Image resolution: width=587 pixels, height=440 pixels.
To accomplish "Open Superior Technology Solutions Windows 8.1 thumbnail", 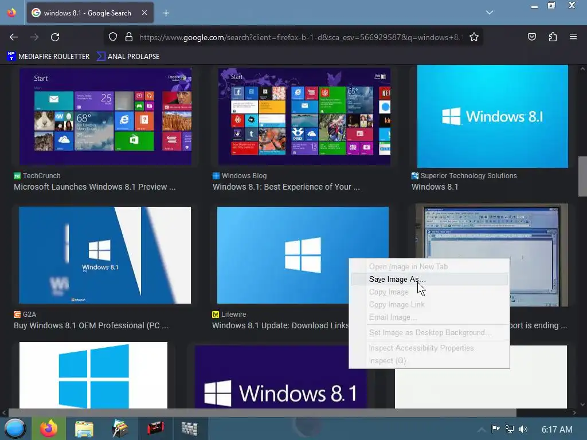I will [x=492, y=116].
